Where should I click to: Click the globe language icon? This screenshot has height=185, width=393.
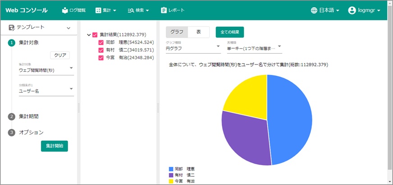314,10
